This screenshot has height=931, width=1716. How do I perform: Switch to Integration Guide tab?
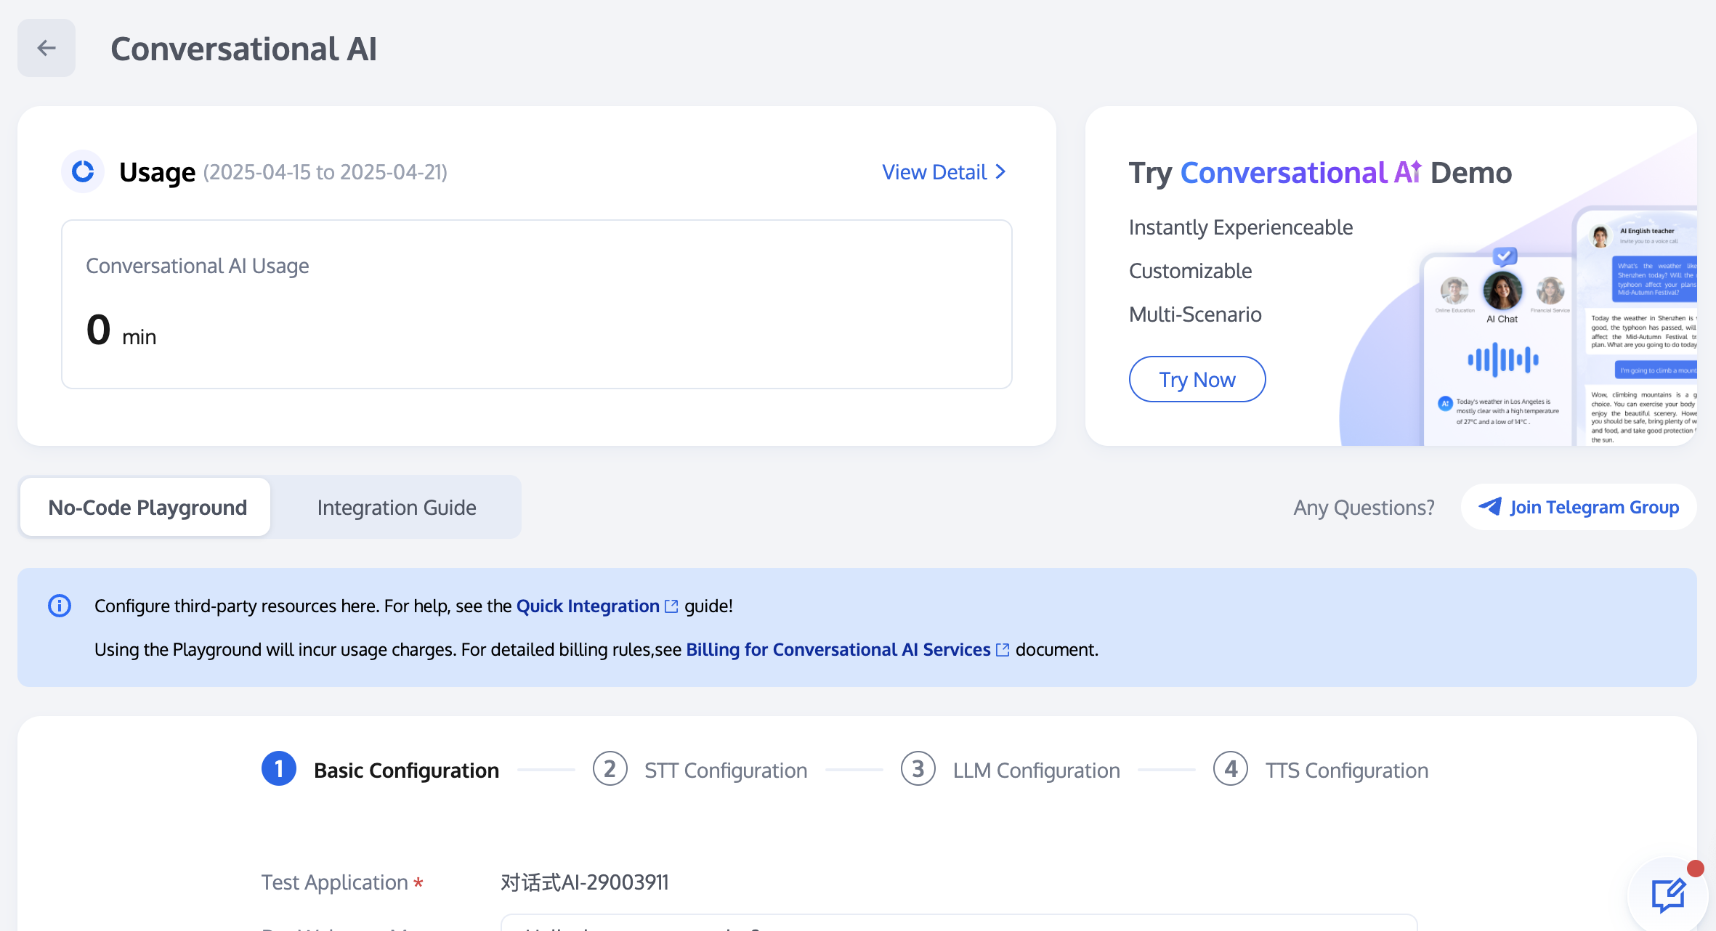397,507
